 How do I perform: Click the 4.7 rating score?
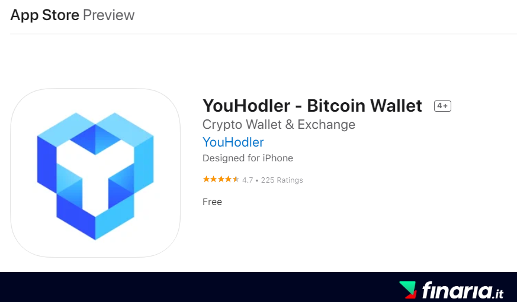[x=248, y=180]
